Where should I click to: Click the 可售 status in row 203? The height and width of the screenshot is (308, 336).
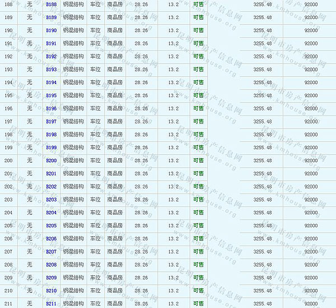point(198,200)
